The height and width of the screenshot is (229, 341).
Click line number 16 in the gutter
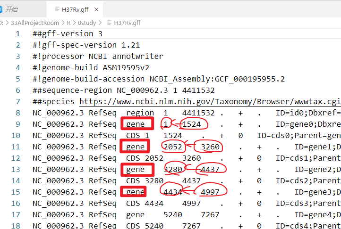point(16,204)
